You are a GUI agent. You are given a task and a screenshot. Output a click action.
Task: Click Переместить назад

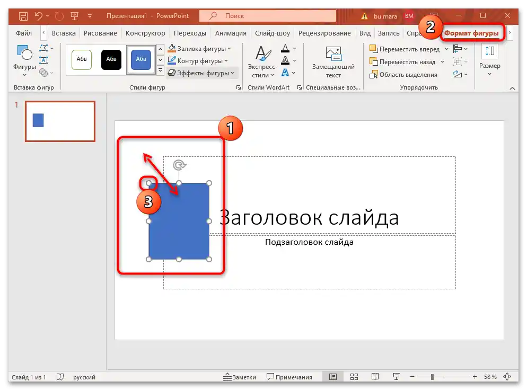coord(402,62)
